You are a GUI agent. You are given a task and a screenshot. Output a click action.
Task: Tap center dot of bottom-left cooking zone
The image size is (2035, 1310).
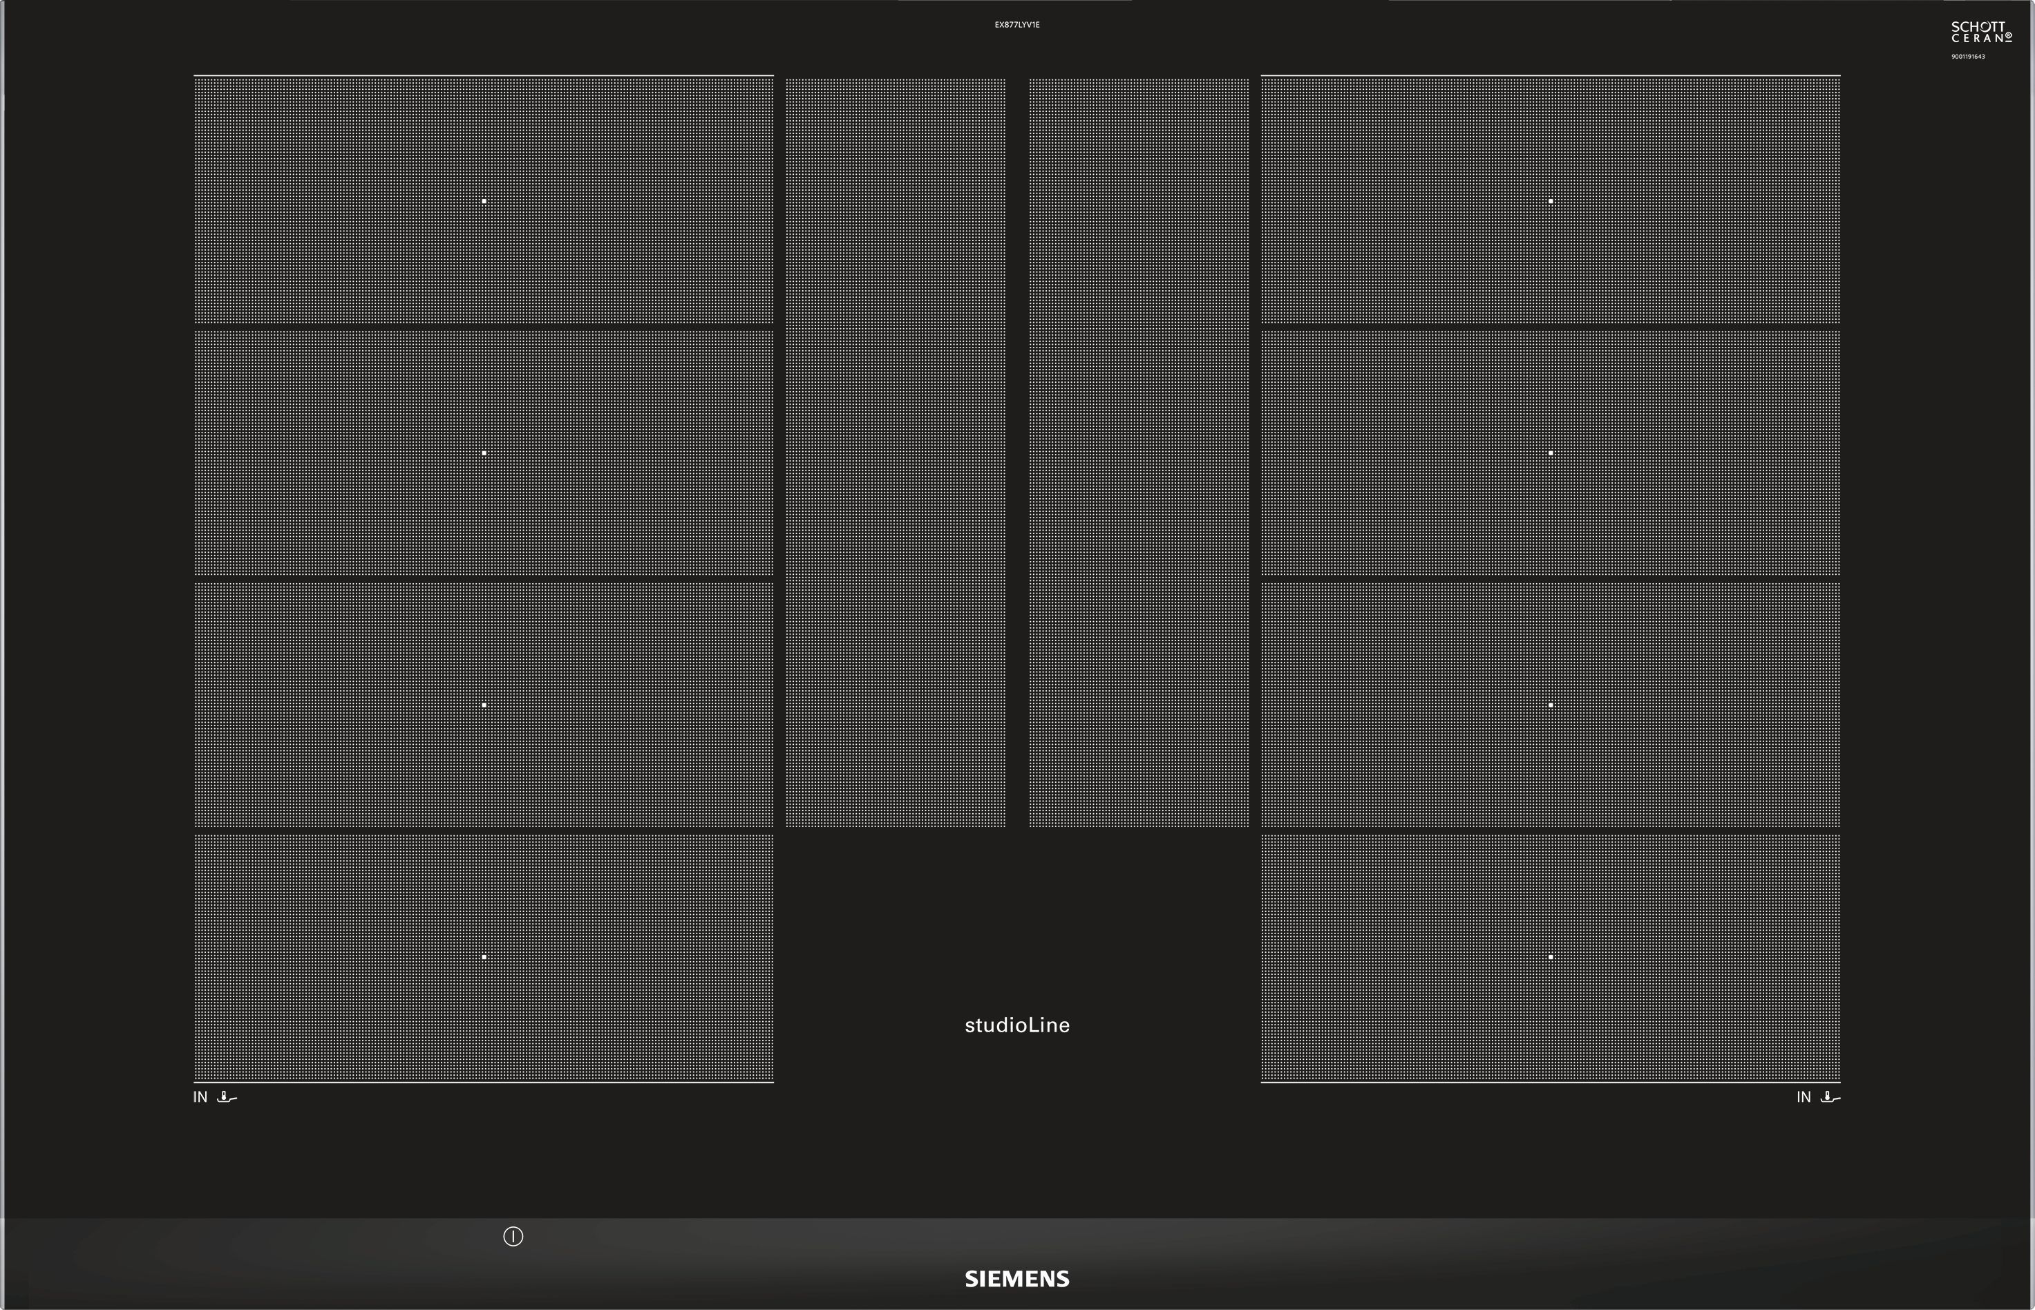point(484,957)
